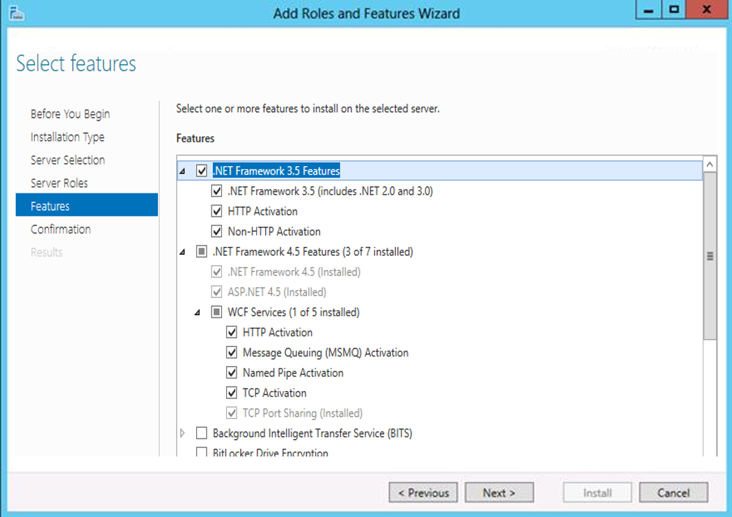Select .NET Framework 4.5 (Installed) row

coord(294,272)
